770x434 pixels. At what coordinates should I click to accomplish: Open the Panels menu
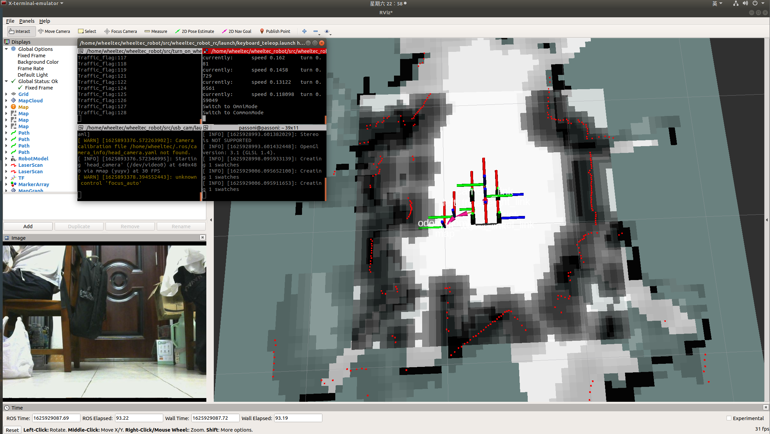click(x=27, y=21)
